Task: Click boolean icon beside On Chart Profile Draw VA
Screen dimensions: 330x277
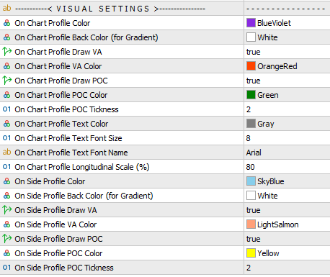Action: pos(7,52)
